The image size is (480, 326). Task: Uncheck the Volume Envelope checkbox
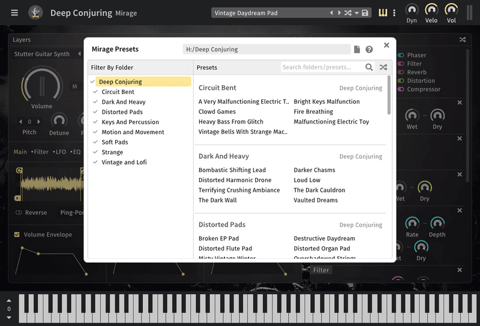click(x=17, y=235)
